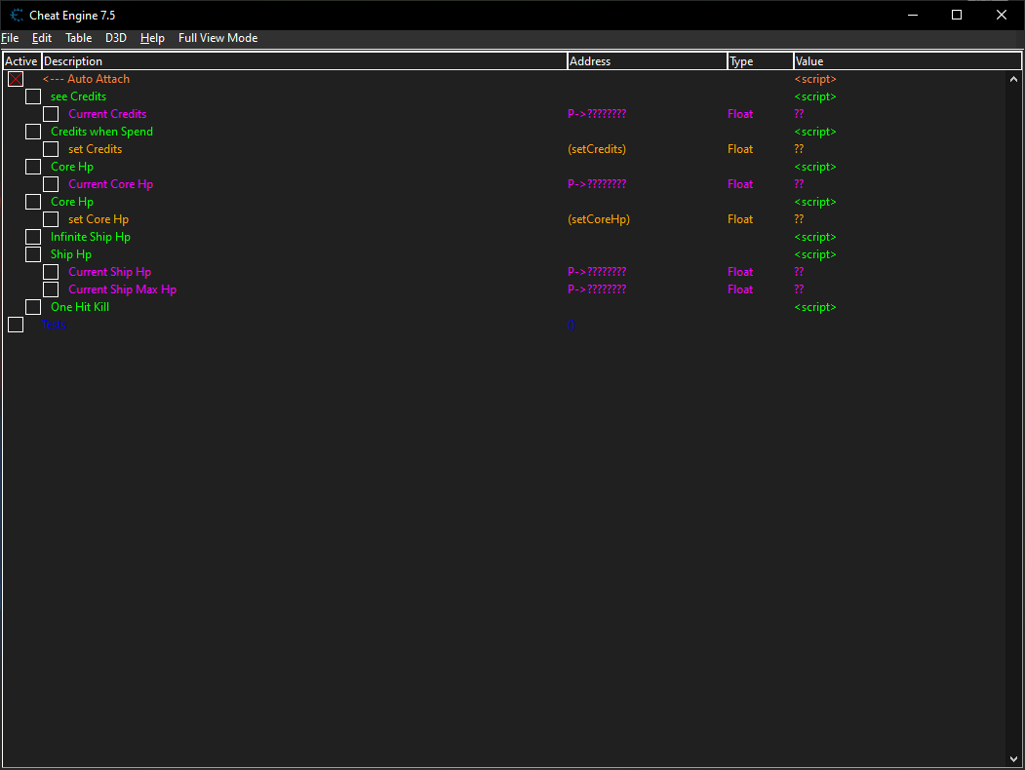Click the ?? value of Current Credits
1025x770 pixels.
tap(799, 114)
